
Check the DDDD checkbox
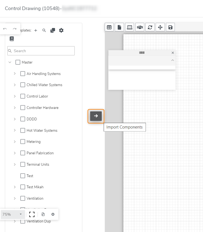23,119
